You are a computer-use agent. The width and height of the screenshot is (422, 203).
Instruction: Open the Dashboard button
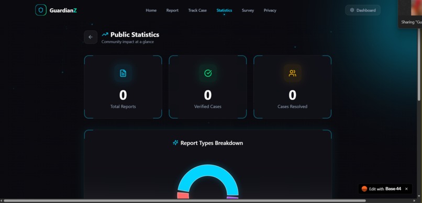(362, 10)
